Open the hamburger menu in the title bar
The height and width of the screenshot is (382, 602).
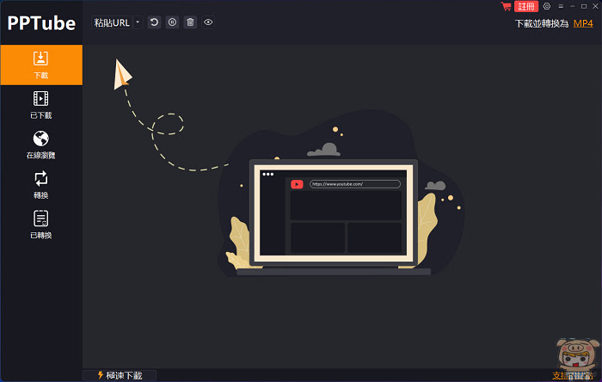click(x=561, y=6)
